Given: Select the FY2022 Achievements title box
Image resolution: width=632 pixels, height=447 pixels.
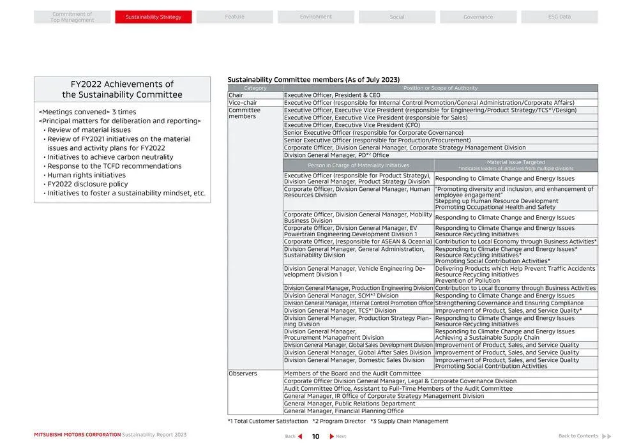Looking at the screenshot, I should click(x=121, y=89).
